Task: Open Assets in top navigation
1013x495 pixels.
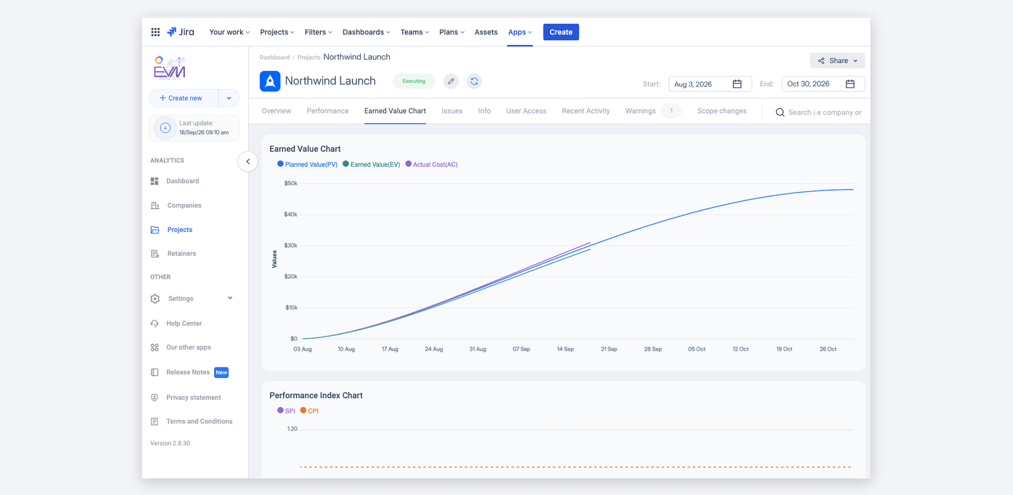Action: (486, 32)
